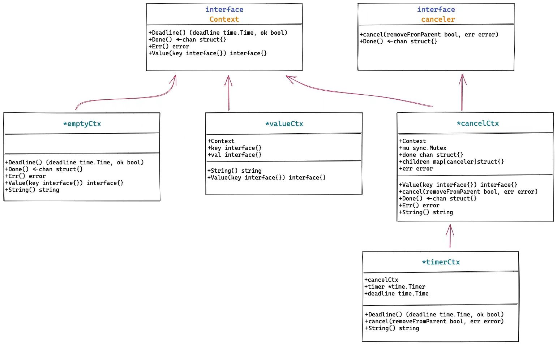Pick "+Deadline()" method in the *emptyCtx box
The width and height of the screenshot is (557, 345).
(74, 162)
